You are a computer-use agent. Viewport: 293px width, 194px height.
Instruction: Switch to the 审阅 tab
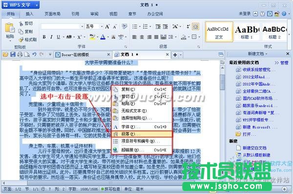(x=94, y=14)
